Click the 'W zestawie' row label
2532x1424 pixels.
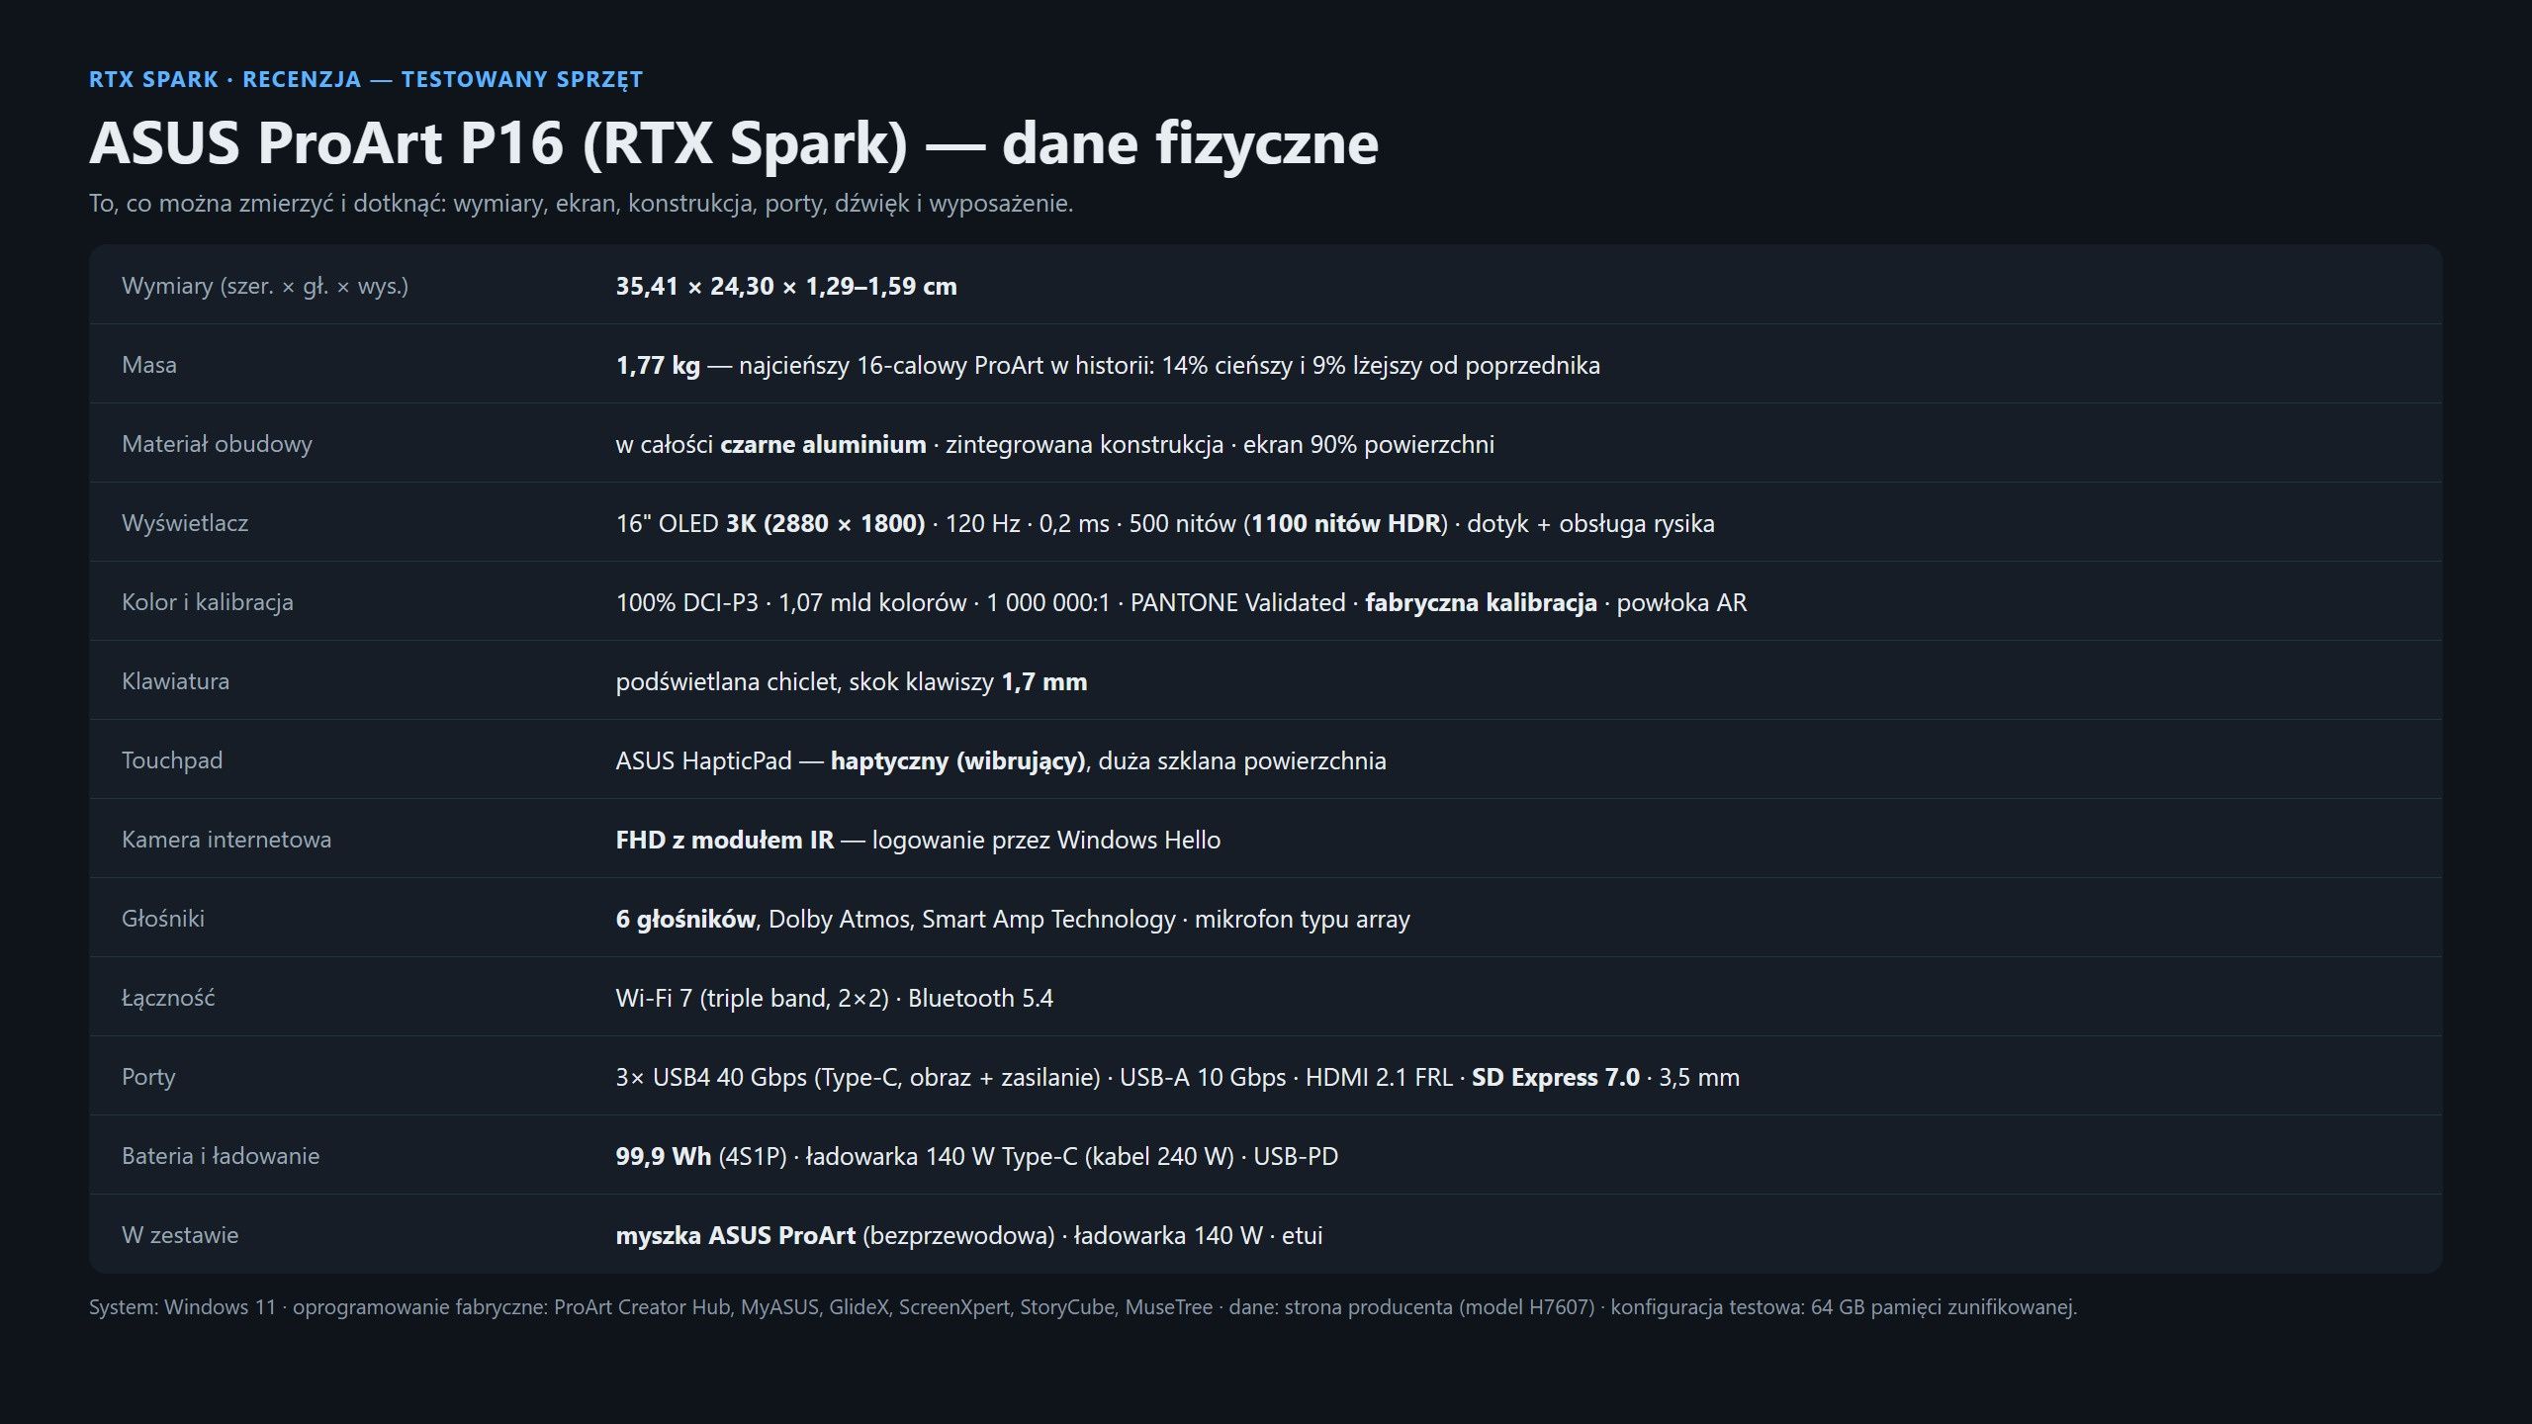180,1235
